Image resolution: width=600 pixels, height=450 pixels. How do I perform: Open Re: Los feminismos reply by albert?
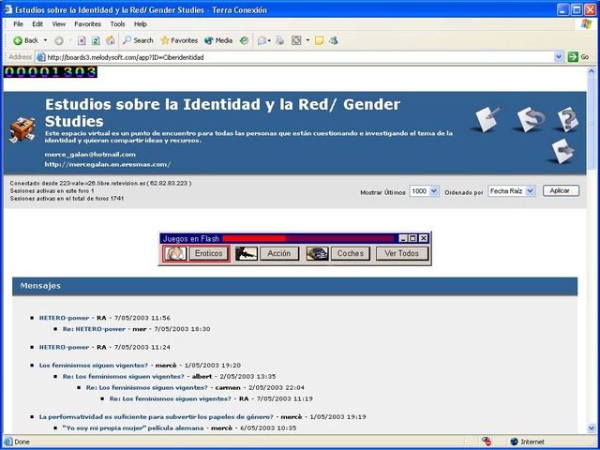click(123, 377)
